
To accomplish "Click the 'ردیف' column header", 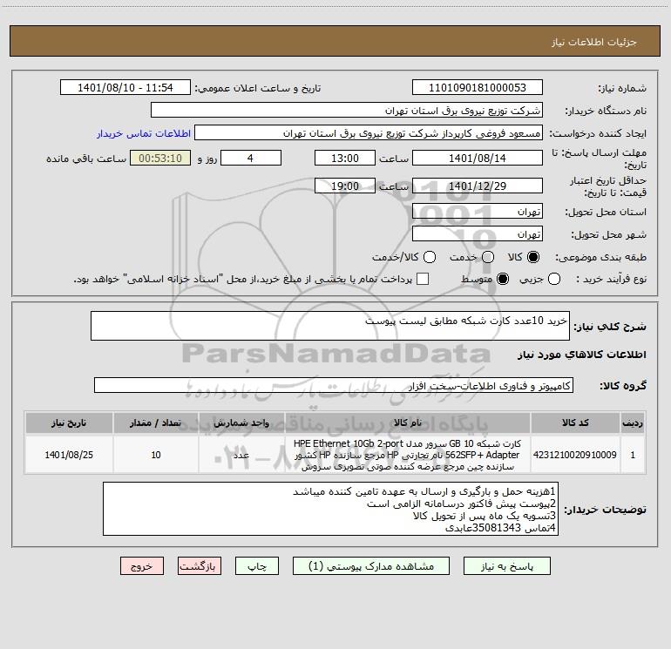I will pos(633,423).
